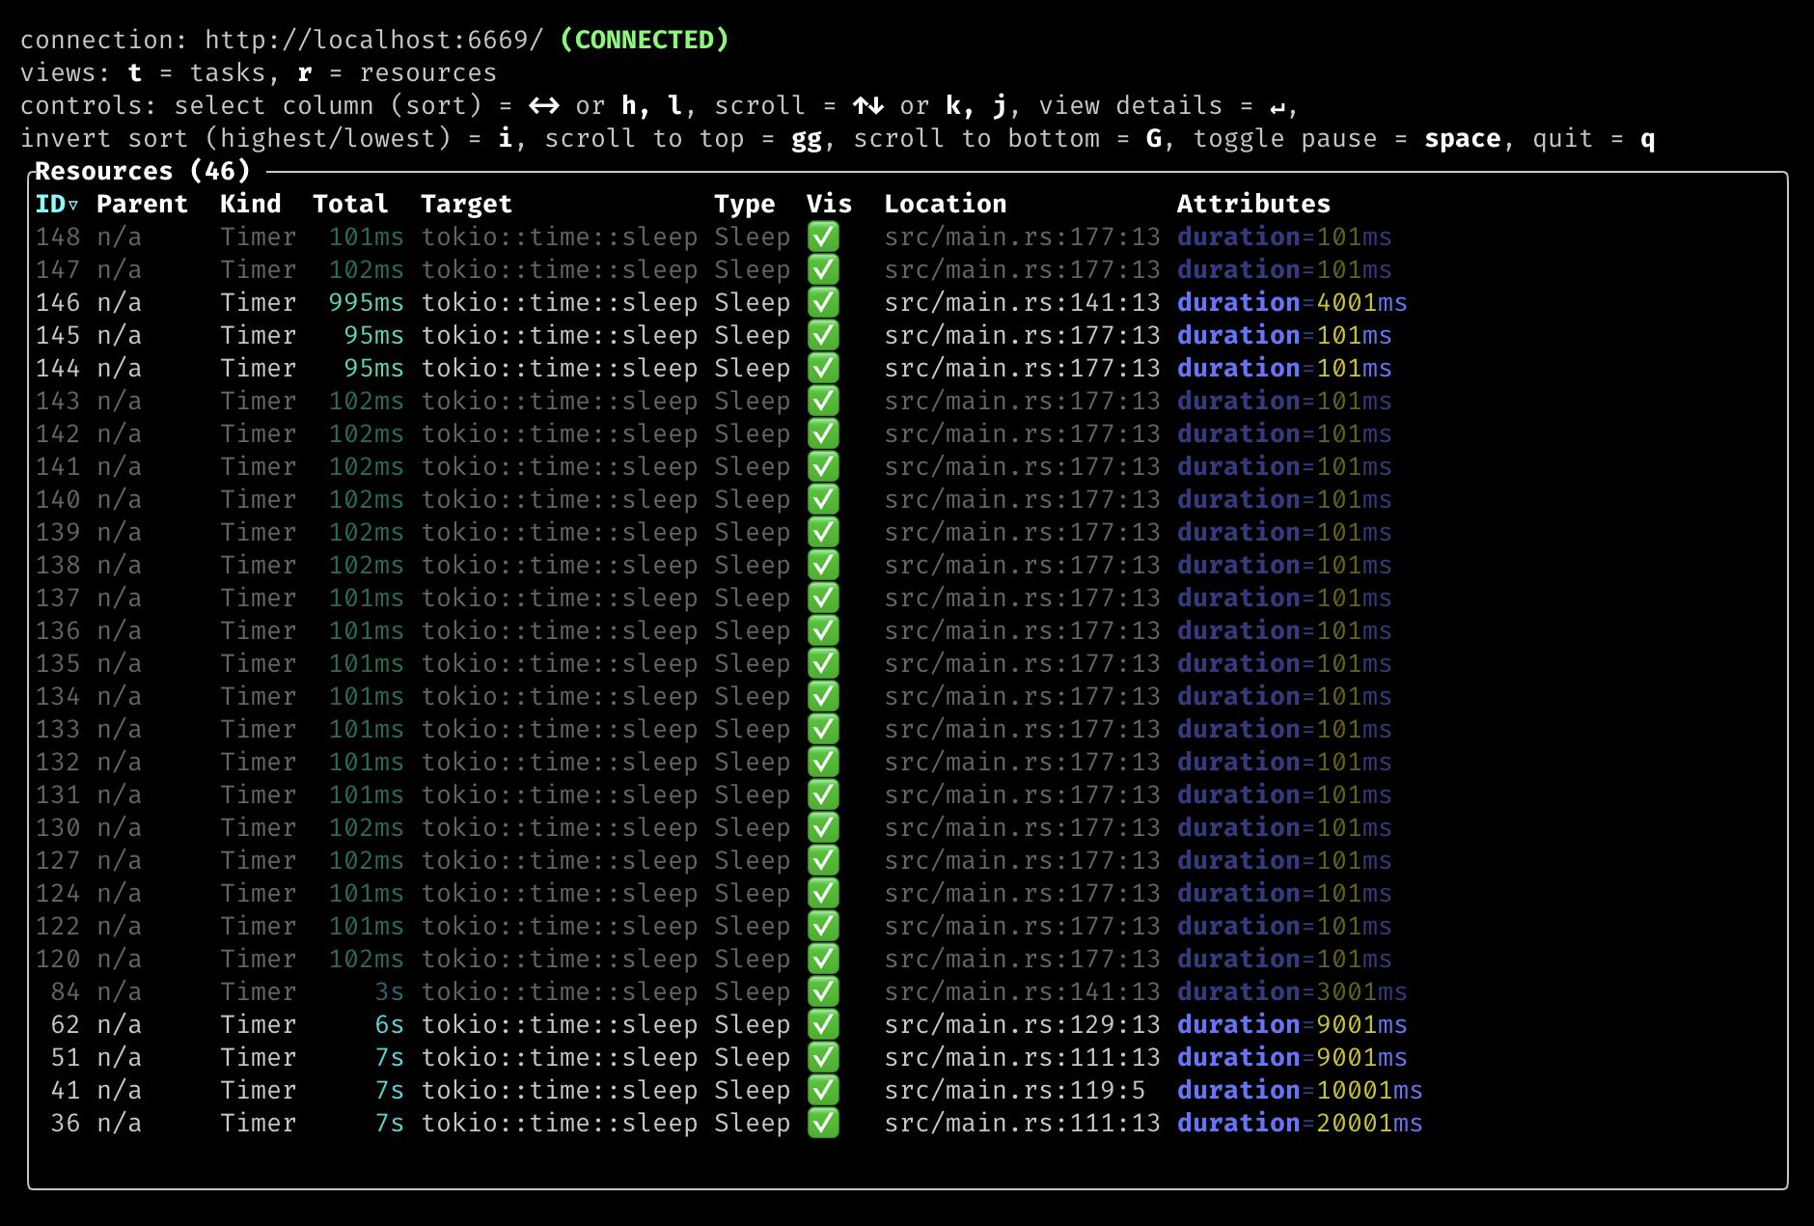This screenshot has width=1814, height=1226.
Task: Click the connection URL http://localhost:6669/
Action: [x=374, y=40]
